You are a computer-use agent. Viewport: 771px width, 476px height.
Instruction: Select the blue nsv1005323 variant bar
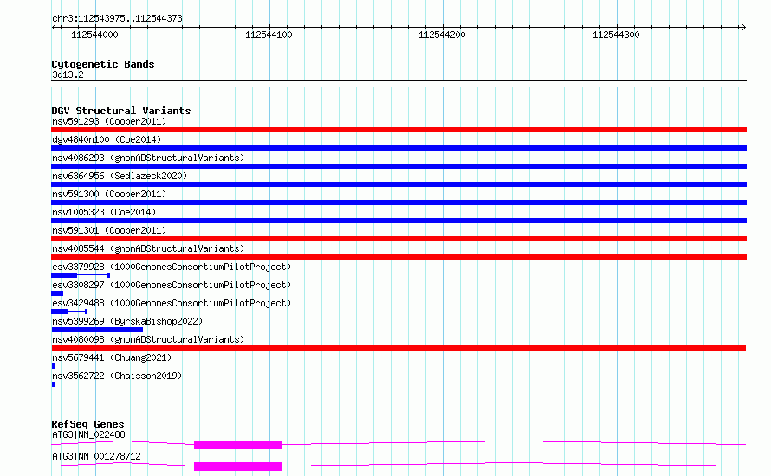point(398,221)
